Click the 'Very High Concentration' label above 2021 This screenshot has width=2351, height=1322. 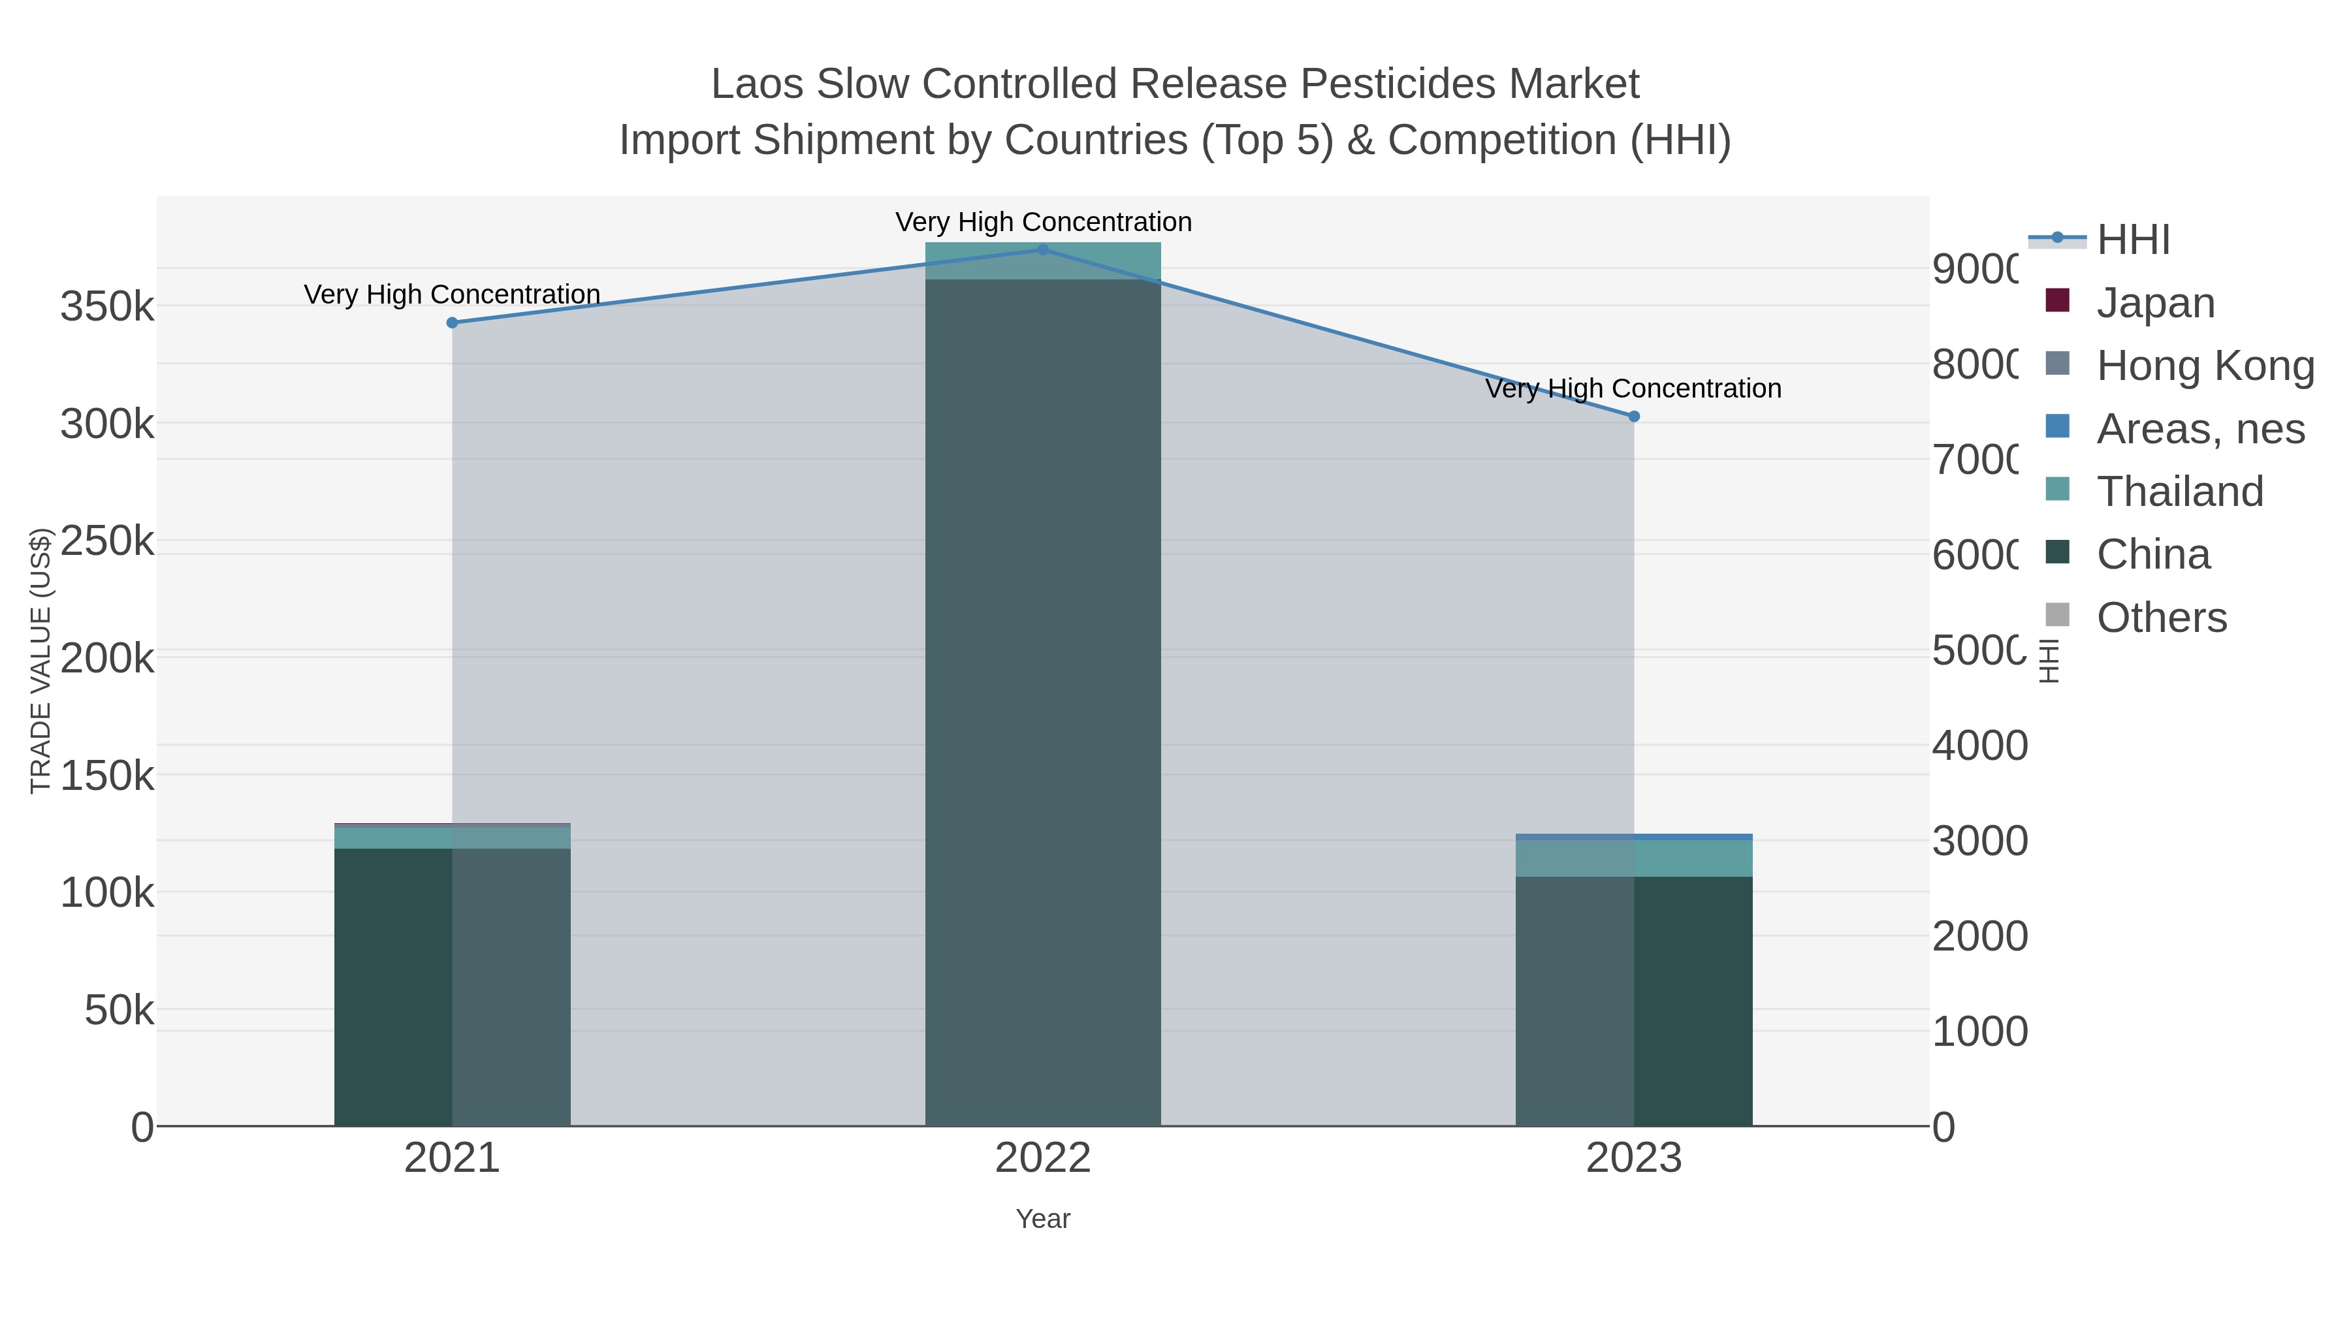[x=452, y=294]
